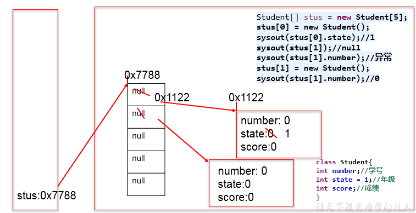
Task: Click '0x1122' above the upper Student object
Action: [246, 97]
